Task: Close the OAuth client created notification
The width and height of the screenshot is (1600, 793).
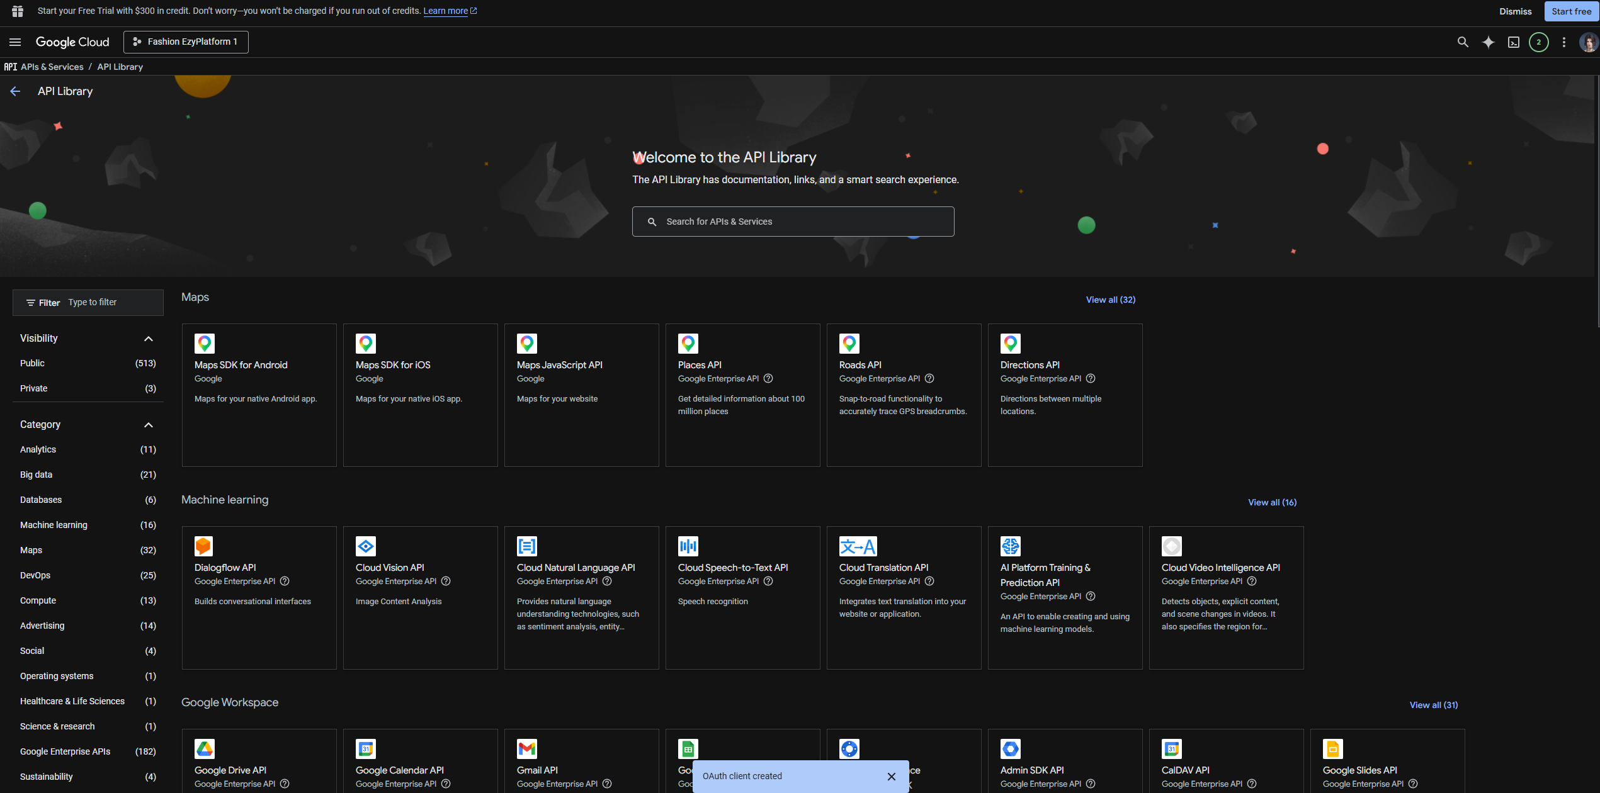Action: coord(891,777)
